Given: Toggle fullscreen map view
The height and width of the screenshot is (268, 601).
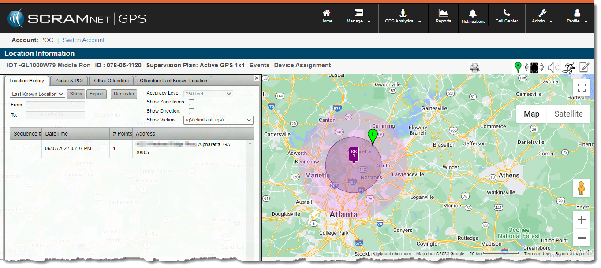Looking at the screenshot, I should click(x=581, y=88).
